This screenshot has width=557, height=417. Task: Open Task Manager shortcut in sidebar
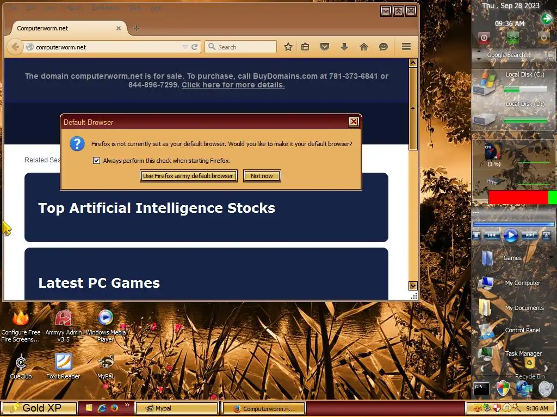point(510,353)
